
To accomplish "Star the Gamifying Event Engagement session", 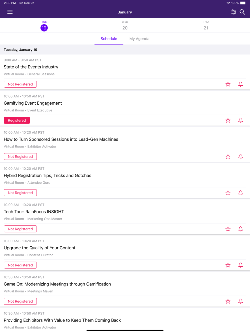I will click(228, 121).
